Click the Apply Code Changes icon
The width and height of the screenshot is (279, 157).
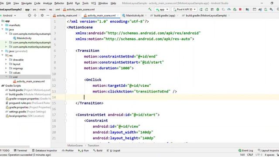(212, 10)
